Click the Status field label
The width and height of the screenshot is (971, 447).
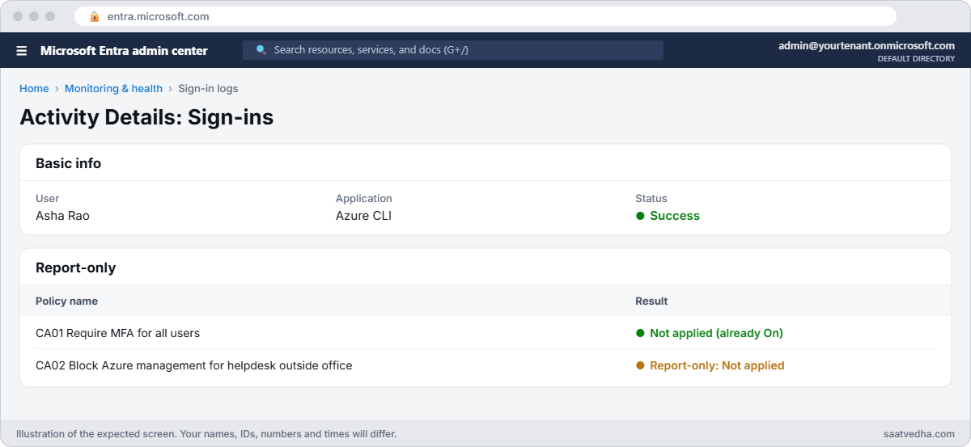[x=651, y=198]
